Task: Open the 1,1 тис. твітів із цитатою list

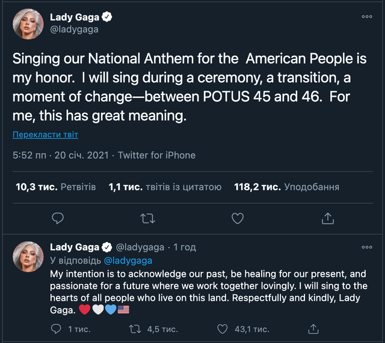Action: pos(165,187)
